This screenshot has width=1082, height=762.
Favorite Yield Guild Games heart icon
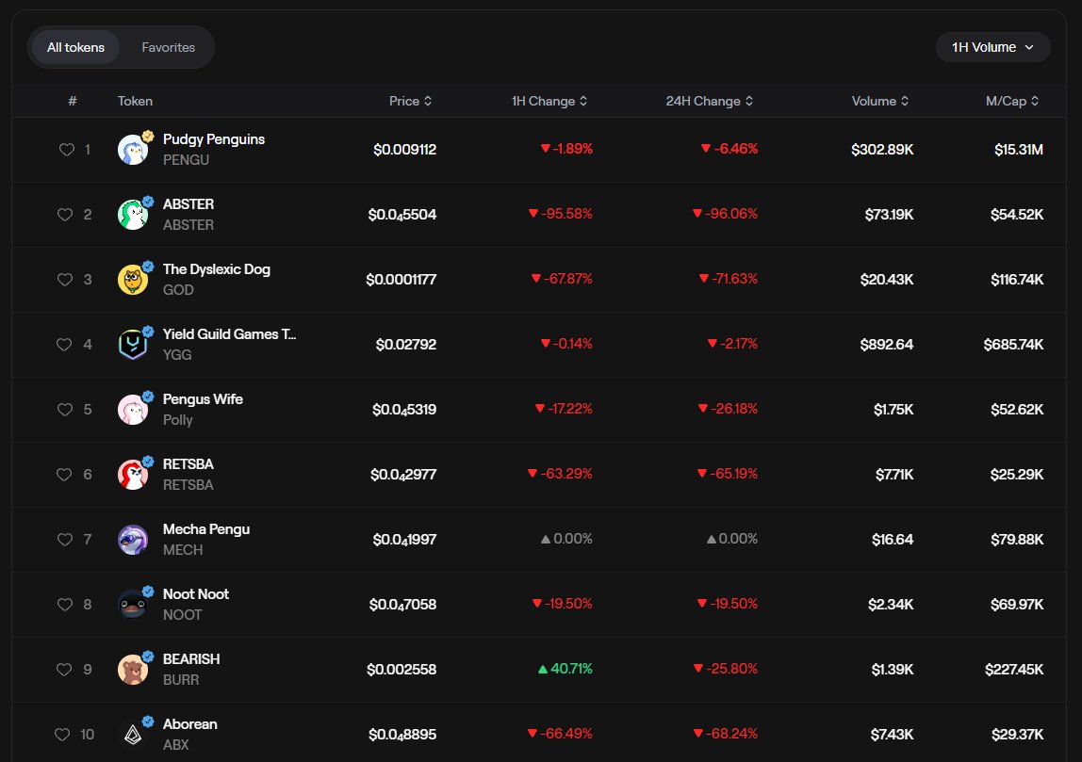click(64, 344)
